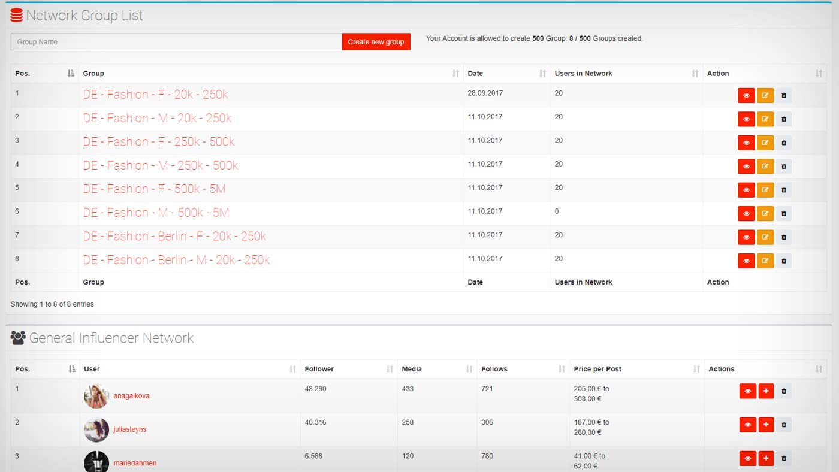View group DE - Fashion - M - 250k - 500k
This screenshot has width=839, height=472.
[746, 167]
